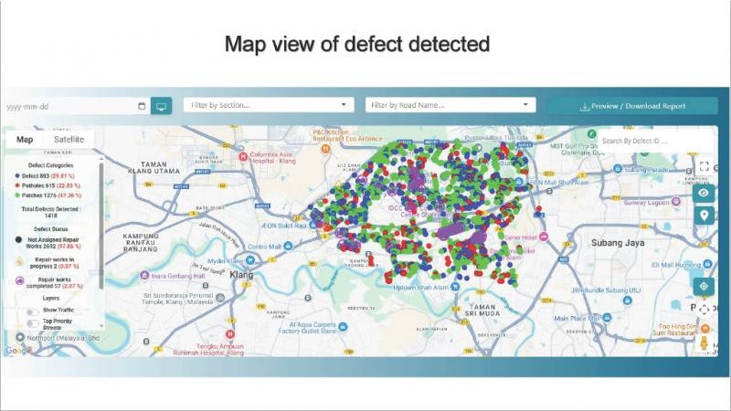Click the monitor display button beside date field
This screenshot has height=411, width=731.
coord(162,106)
